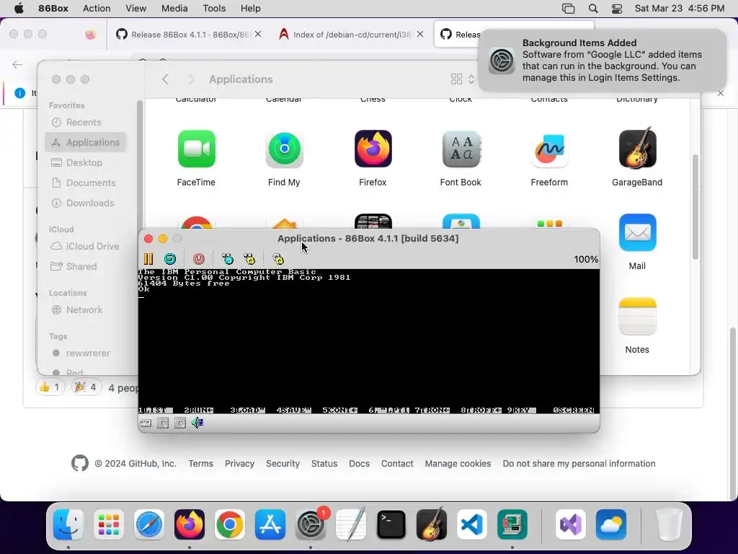Open GarageBand in the Applications window
The height and width of the screenshot is (554, 738).
pos(637,149)
